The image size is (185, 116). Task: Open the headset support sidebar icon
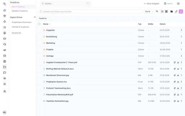pyautogui.click(x=5, y=44)
